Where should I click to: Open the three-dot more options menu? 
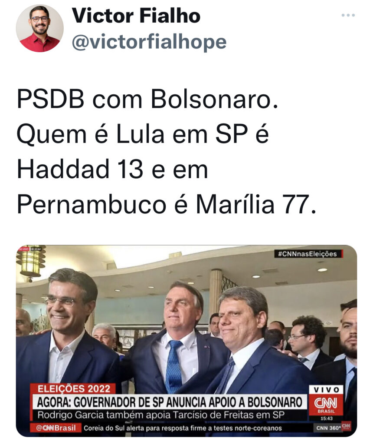[348, 15]
